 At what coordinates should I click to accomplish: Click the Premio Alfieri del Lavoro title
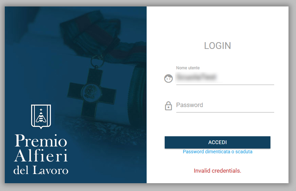click(x=41, y=154)
